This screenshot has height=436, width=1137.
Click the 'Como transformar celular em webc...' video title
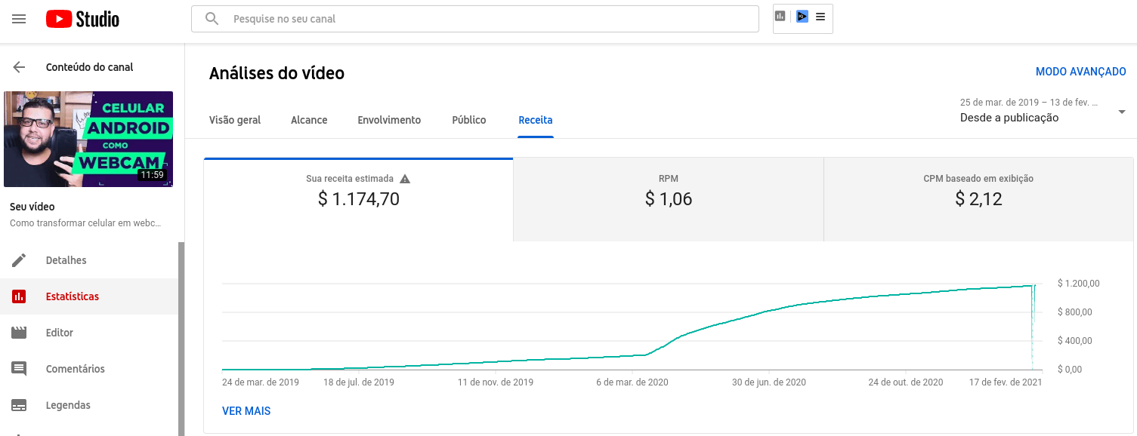point(85,223)
